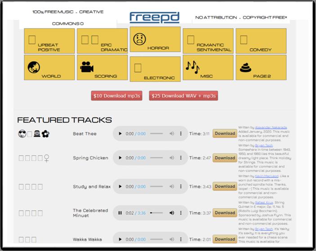Open Alexander Nakarada author link
The width and height of the screenshot is (316, 251).
tap(271, 128)
